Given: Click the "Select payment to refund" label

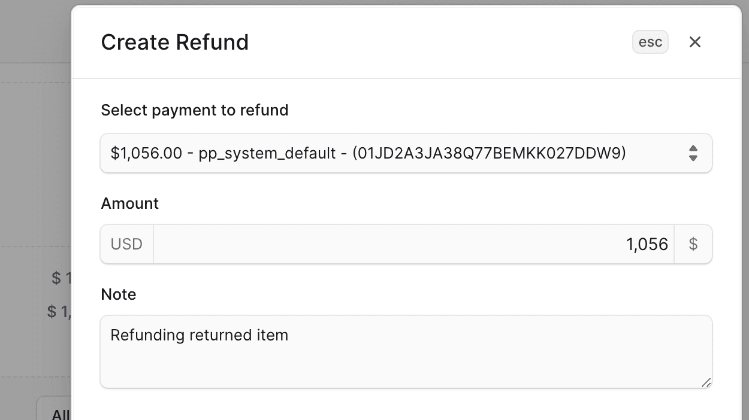Looking at the screenshot, I should click(x=195, y=110).
